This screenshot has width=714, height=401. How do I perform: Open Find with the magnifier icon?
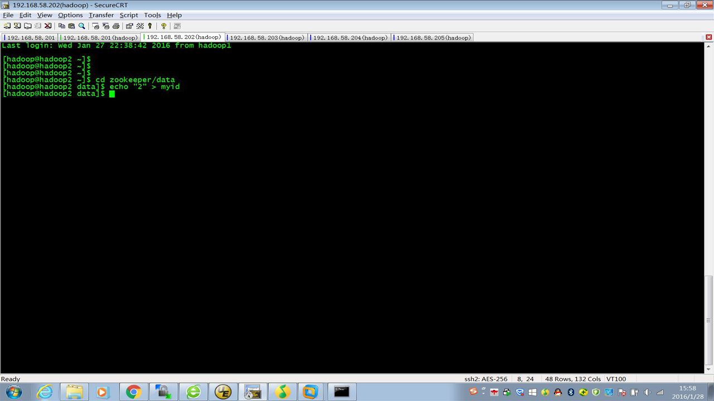tap(81, 26)
